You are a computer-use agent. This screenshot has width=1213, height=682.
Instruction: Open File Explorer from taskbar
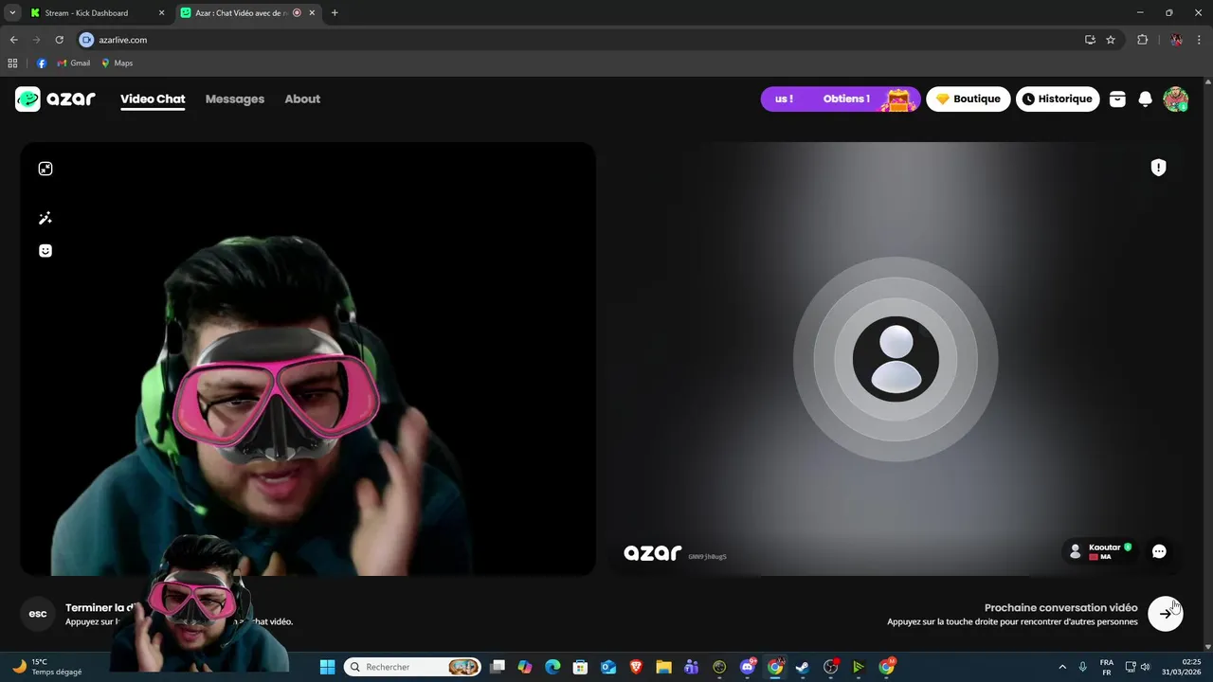(x=663, y=667)
